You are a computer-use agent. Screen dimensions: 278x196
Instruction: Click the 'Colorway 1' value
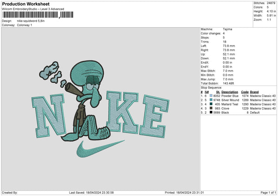point(25,25)
